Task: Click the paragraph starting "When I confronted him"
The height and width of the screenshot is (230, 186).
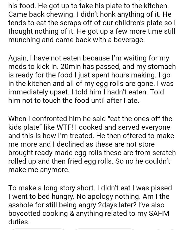Action: (x=92, y=144)
